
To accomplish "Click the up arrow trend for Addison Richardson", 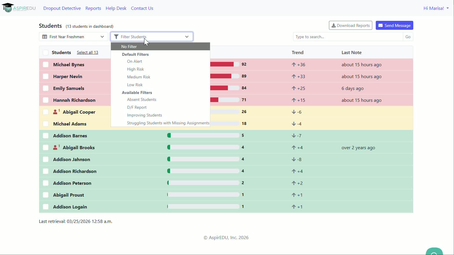I will [294, 171].
